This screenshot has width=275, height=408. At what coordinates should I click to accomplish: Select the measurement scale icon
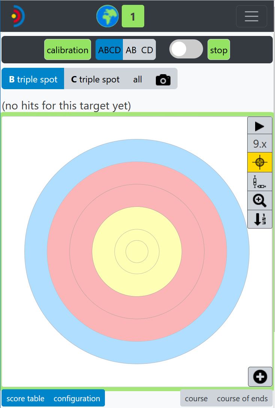(260, 182)
